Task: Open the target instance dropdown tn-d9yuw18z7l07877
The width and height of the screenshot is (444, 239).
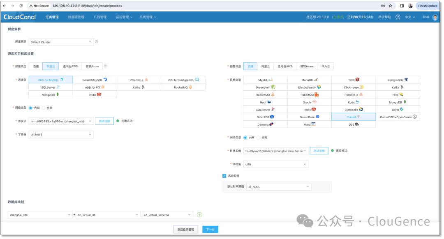Action: point(275,151)
